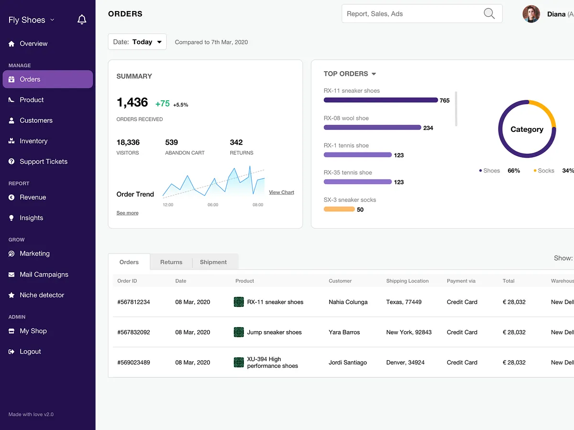
Task: Open Inventory using its sidebar icon
Action: pyautogui.click(x=11, y=140)
